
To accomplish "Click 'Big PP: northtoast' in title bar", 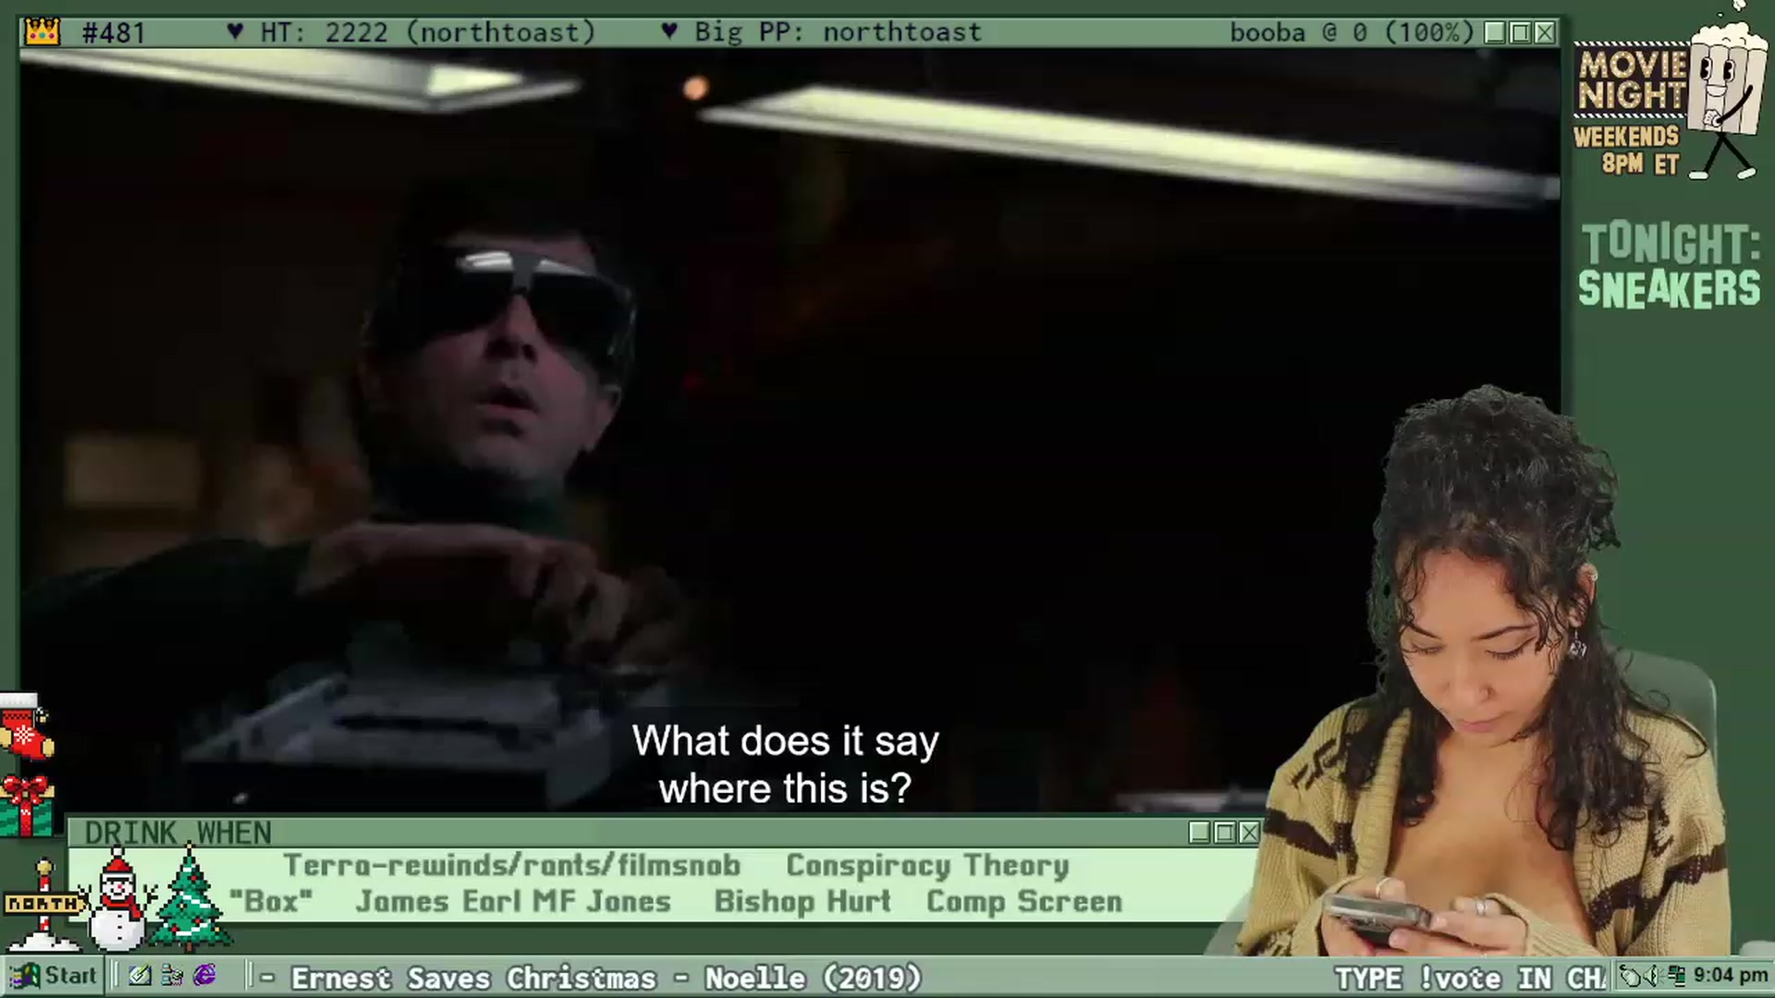I will (x=838, y=33).
